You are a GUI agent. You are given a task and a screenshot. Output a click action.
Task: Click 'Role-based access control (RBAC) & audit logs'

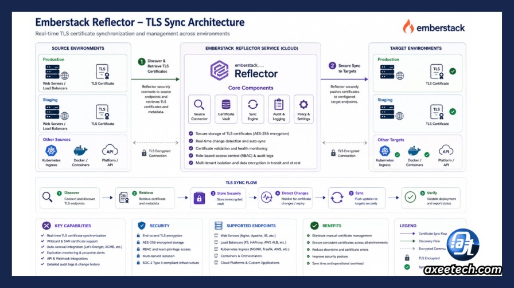point(235,156)
